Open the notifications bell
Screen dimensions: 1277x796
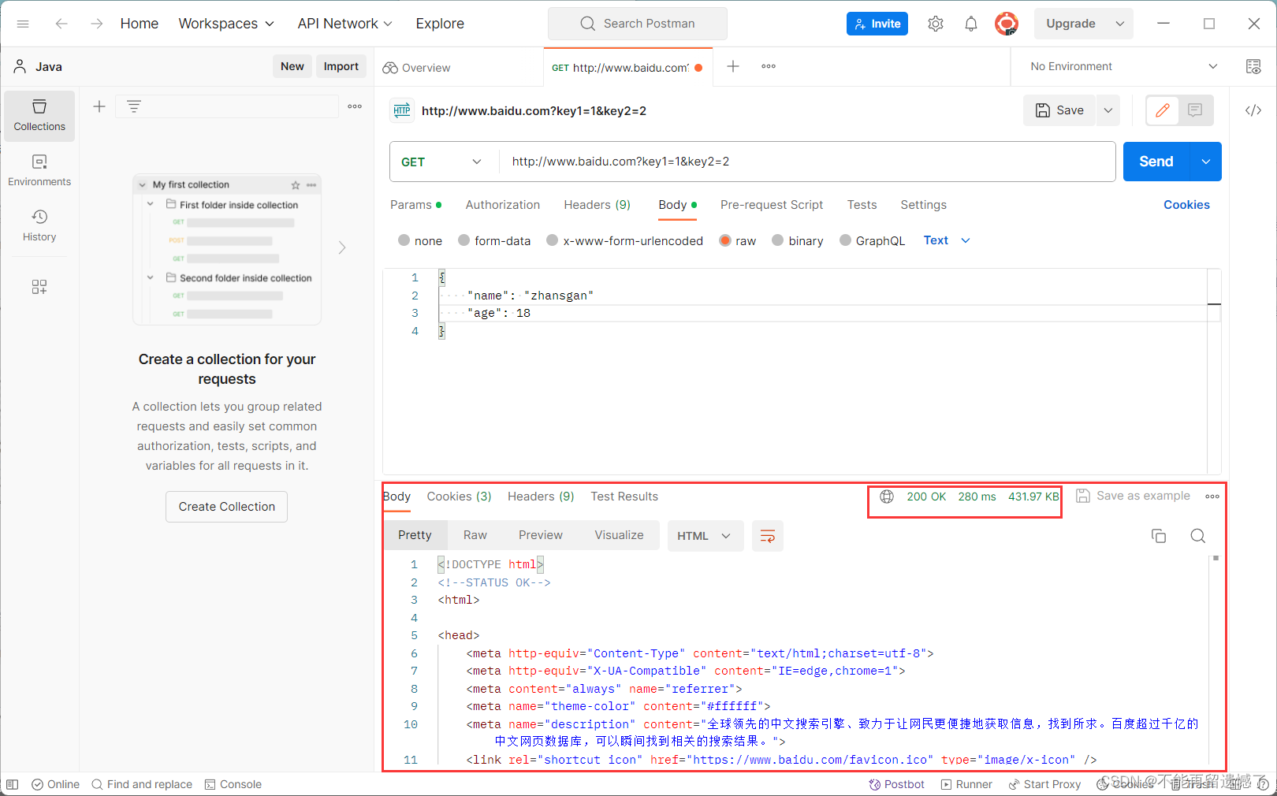tap(971, 24)
